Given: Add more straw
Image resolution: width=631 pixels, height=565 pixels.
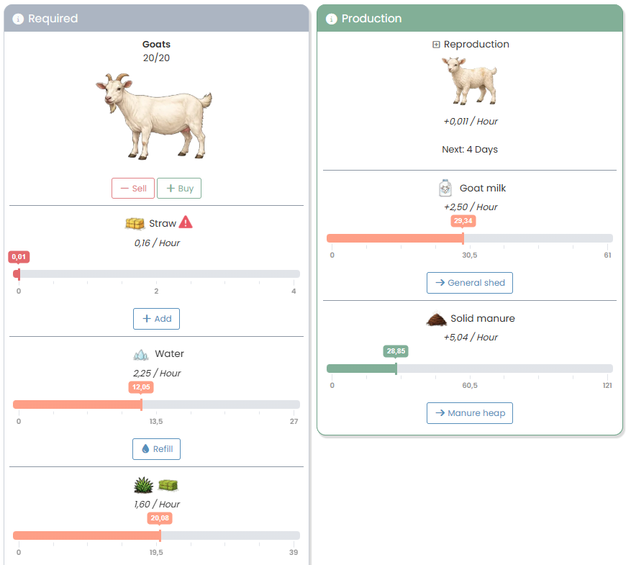Looking at the screenshot, I should (156, 319).
